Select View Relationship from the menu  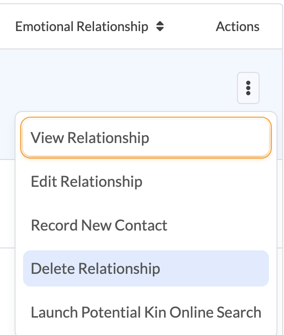(146, 137)
